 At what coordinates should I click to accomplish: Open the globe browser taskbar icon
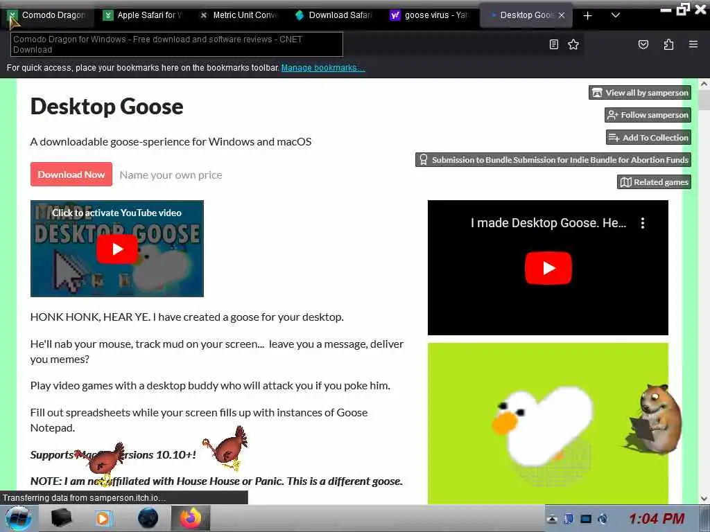(x=148, y=518)
